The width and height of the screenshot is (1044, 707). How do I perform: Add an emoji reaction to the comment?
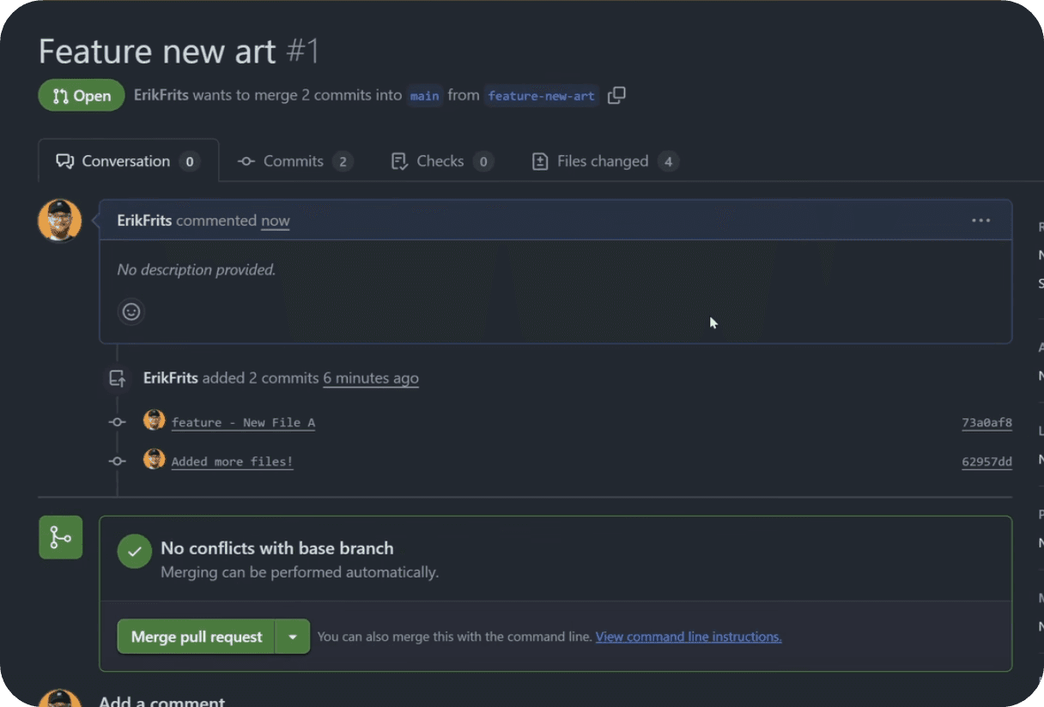point(131,311)
